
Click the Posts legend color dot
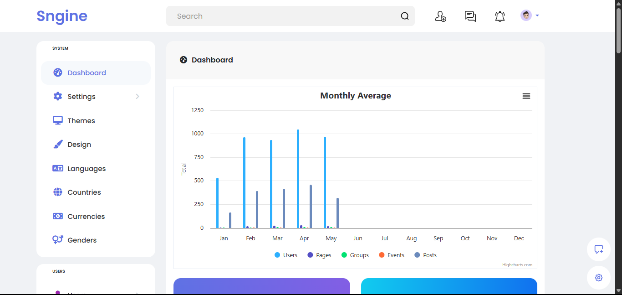click(417, 255)
